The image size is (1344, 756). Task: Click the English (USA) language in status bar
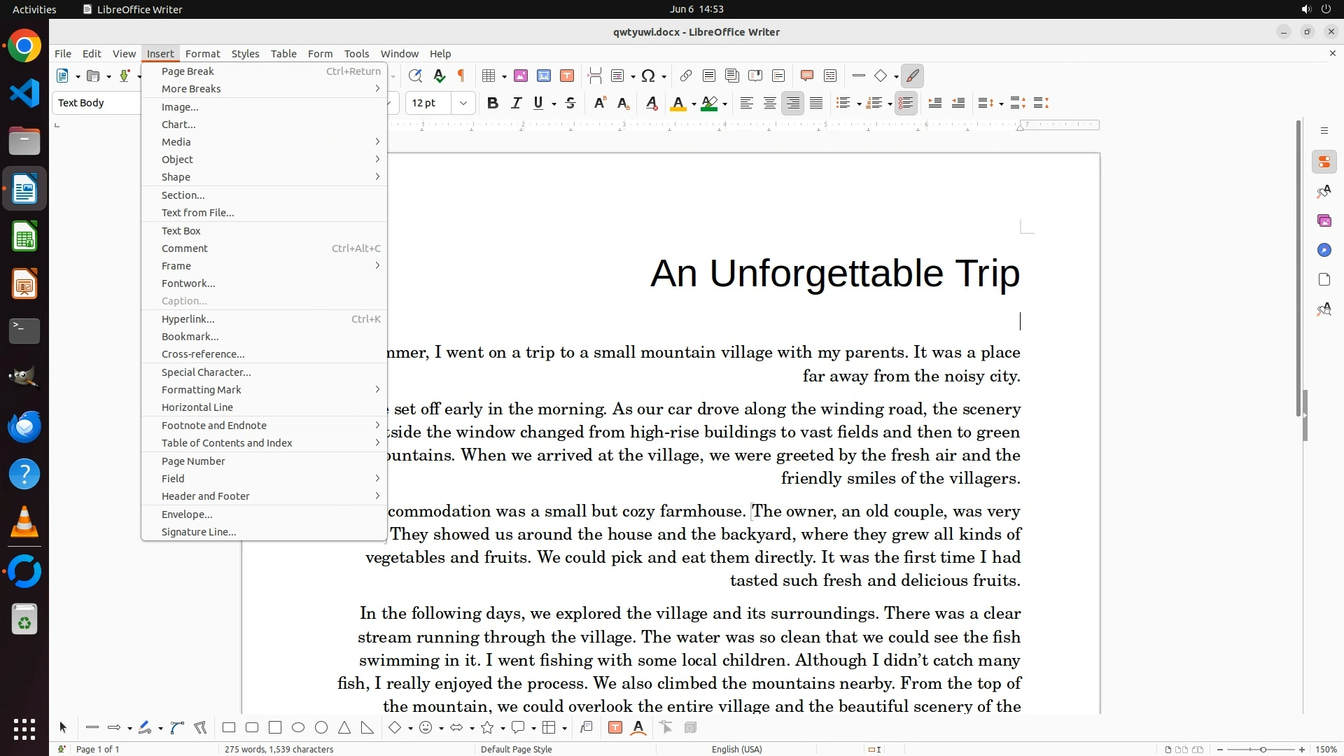[736, 749]
